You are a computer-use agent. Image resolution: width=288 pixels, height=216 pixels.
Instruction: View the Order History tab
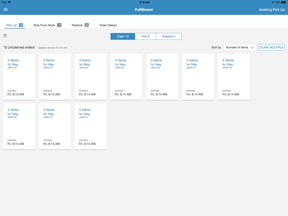coord(108,25)
